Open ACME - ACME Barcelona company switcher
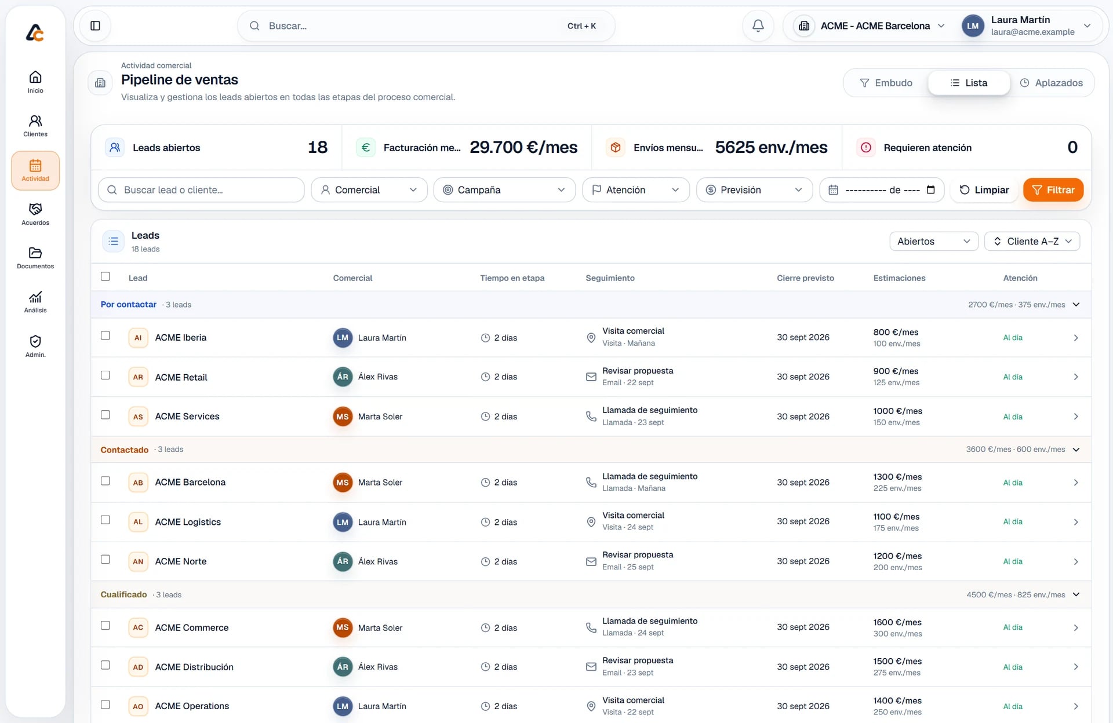1113x723 pixels. click(868, 25)
